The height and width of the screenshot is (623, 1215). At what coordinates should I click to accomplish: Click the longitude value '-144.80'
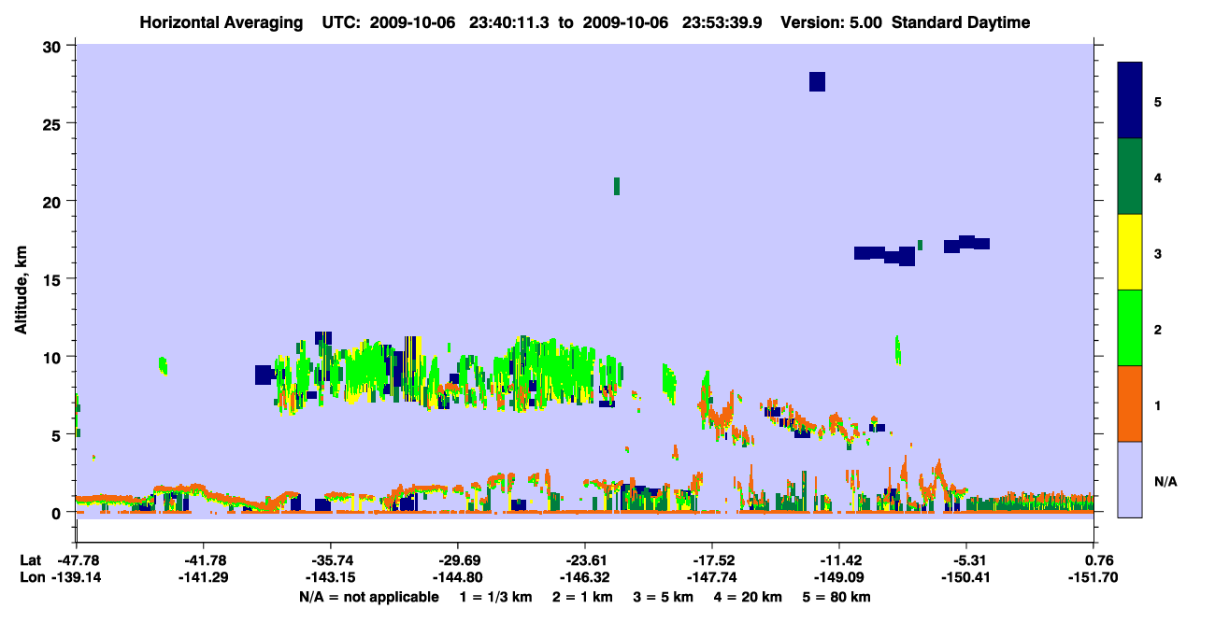(x=457, y=577)
